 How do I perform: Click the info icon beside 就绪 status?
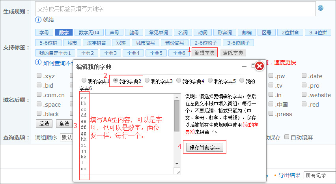[38, 20]
